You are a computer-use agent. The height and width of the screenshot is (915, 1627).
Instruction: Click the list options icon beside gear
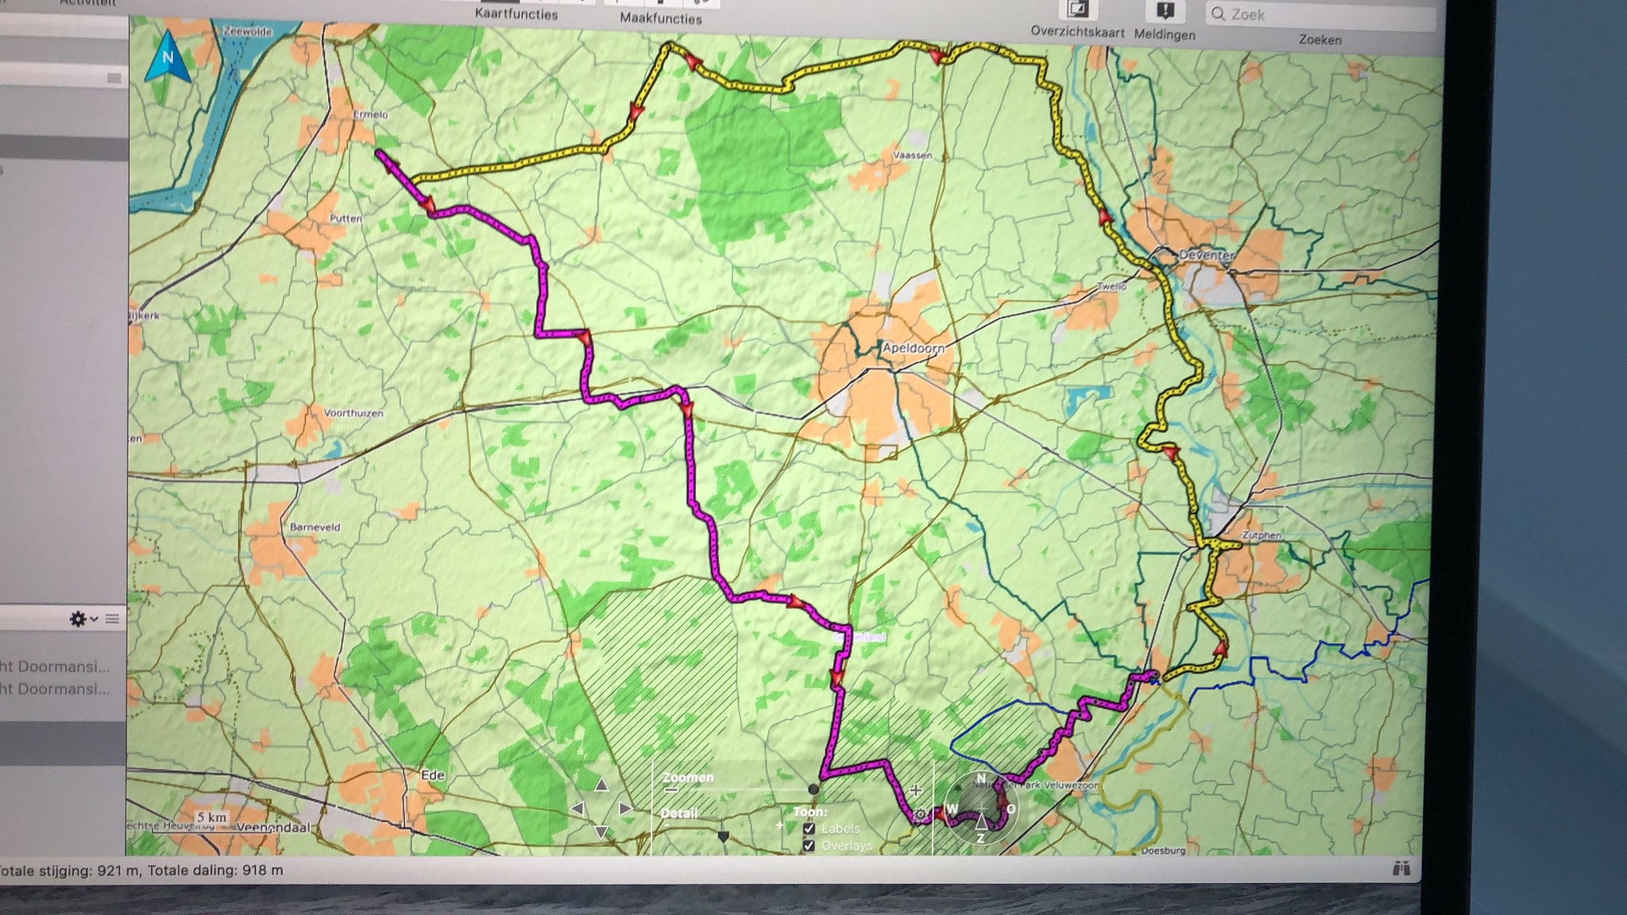point(112,619)
